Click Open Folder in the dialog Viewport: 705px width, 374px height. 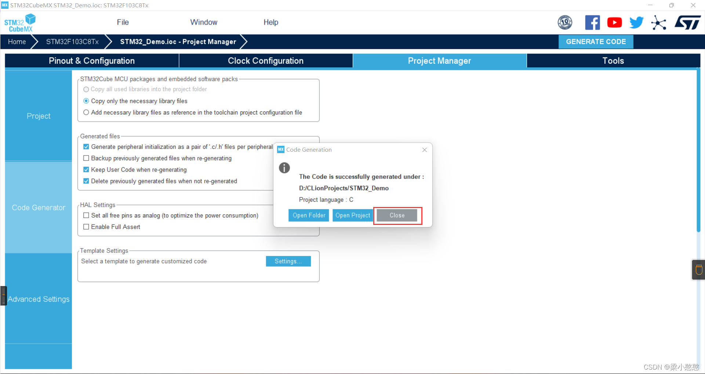click(309, 215)
